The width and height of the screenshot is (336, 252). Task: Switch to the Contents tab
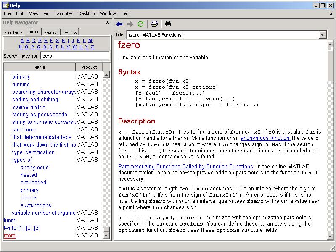(x=14, y=32)
